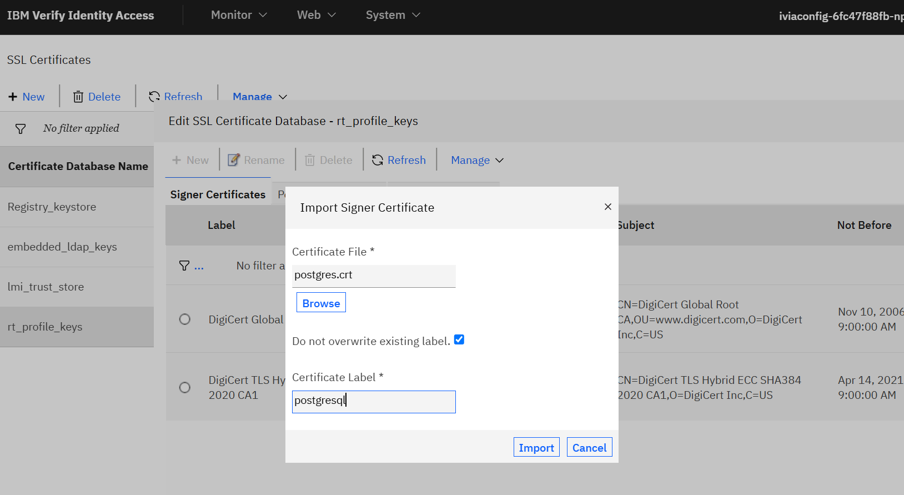Click Nov 10, 2006 date cell
The height and width of the screenshot is (495, 904).
[x=871, y=319]
